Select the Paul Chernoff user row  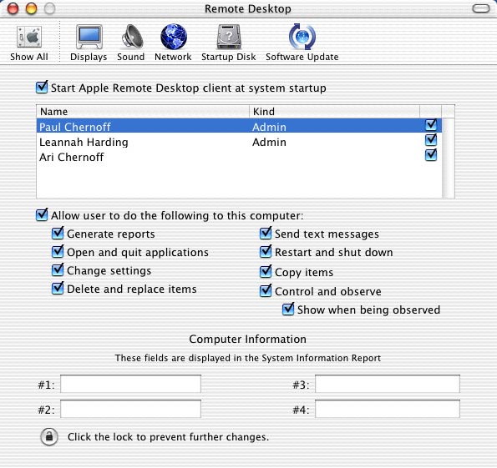(239, 125)
